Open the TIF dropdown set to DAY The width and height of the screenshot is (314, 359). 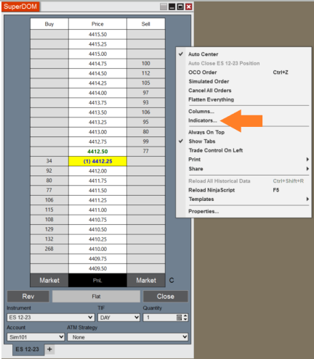click(x=118, y=318)
